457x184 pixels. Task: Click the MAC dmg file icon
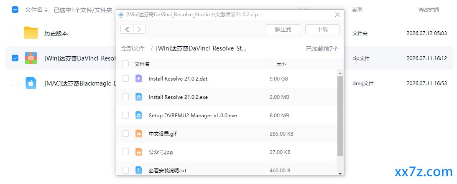(x=31, y=83)
